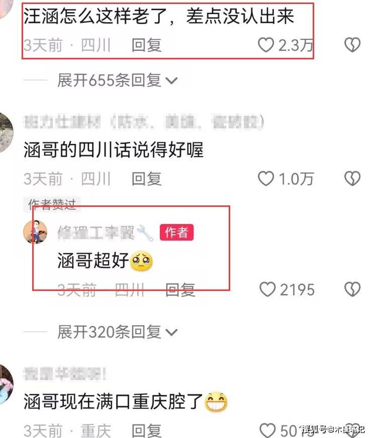The width and height of the screenshot is (372, 438).
Task: Click the chevron beside 展开655条回复
Action: pyautogui.click(x=171, y=81)
